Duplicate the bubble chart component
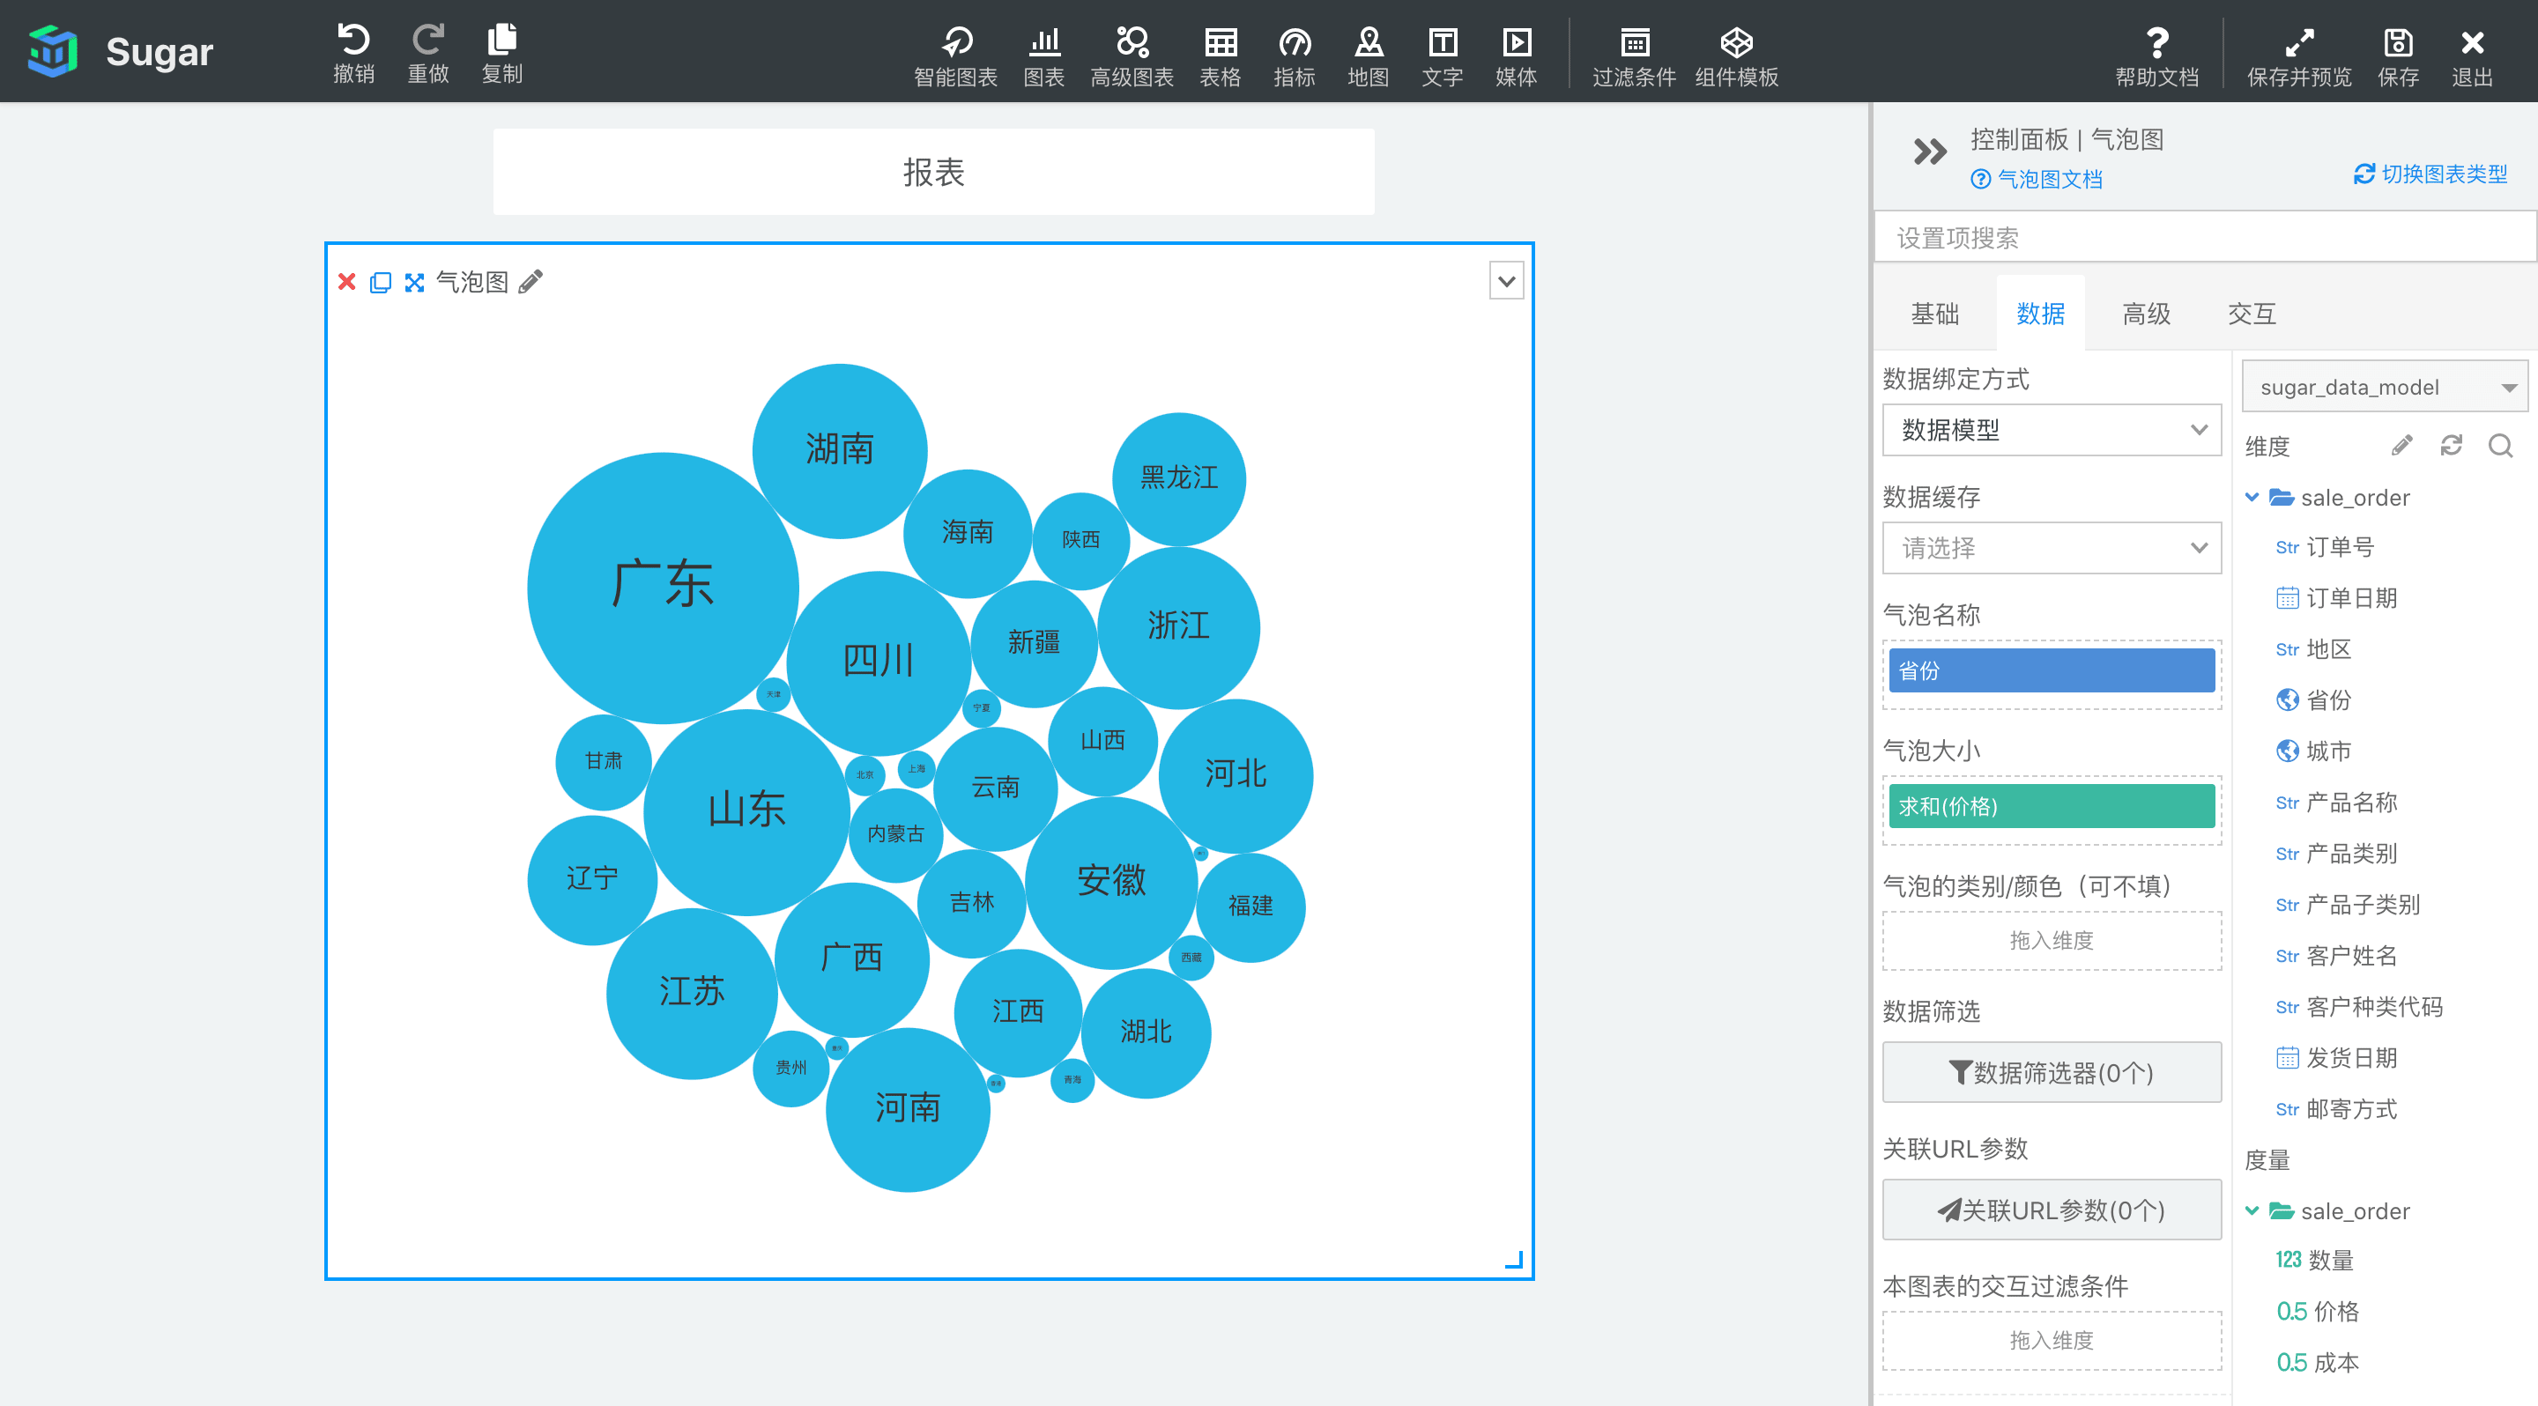Viewport: 2538px width, 1406px height. (x=381, y=283)
